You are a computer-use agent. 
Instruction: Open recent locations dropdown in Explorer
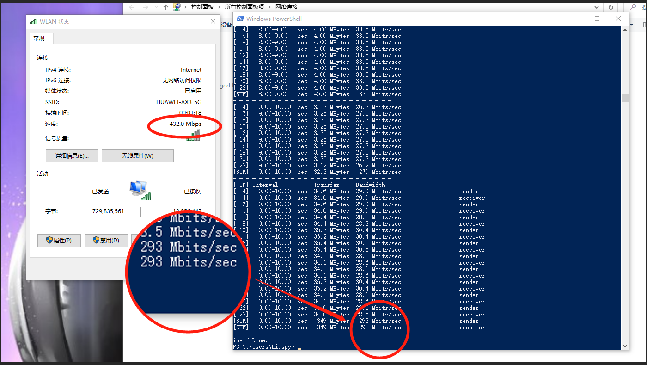click(156, 7)
